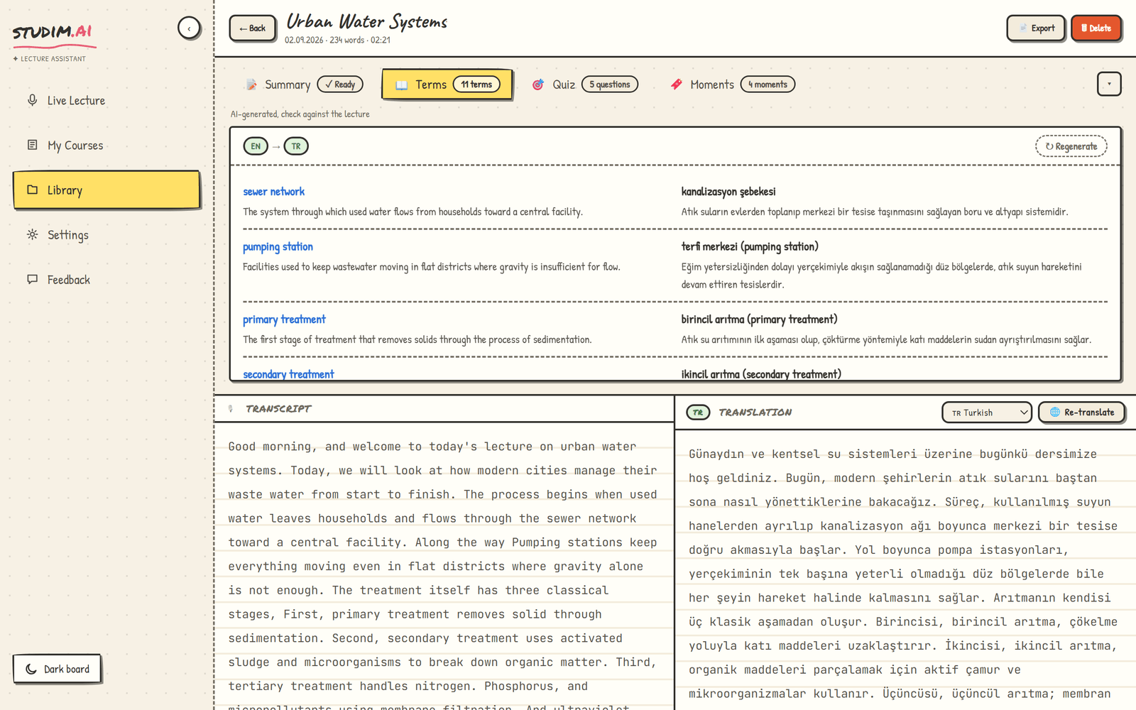Click the Back button
1136x710 pixels.
[253, 28]
